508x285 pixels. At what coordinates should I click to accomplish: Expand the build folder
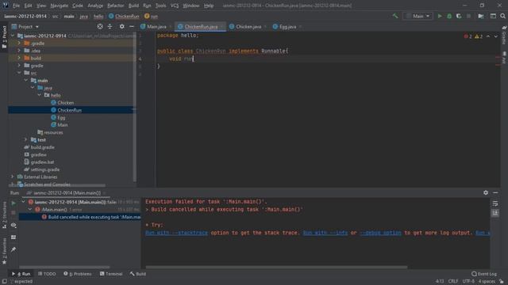pos(19,58)
